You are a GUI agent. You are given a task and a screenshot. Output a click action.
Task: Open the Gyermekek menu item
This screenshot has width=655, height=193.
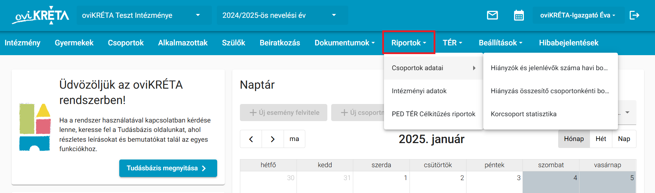click(x=74, y=43)
